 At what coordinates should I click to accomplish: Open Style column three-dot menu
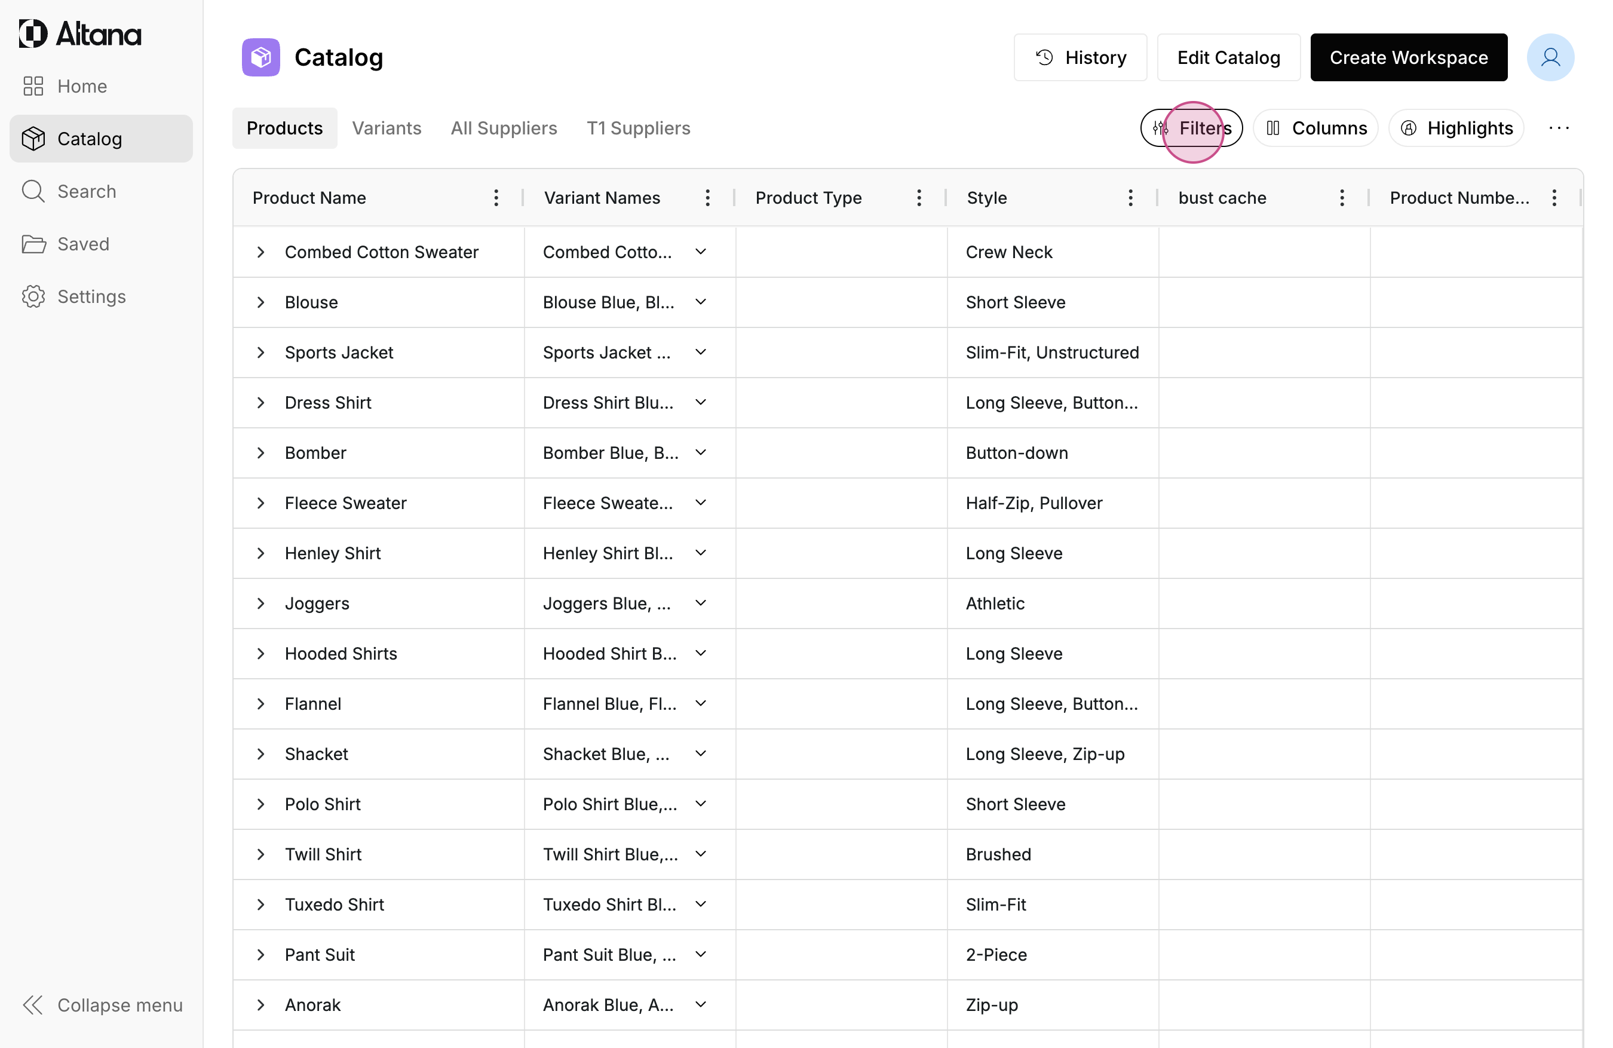(x=1130, y=198)
